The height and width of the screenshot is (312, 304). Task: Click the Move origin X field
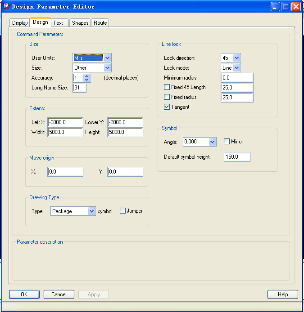click(x=65, y=172)
